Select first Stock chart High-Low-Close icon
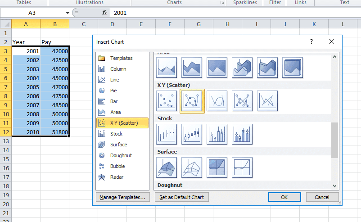The height and width of the screenshot is (222, 361). point(167,134)
